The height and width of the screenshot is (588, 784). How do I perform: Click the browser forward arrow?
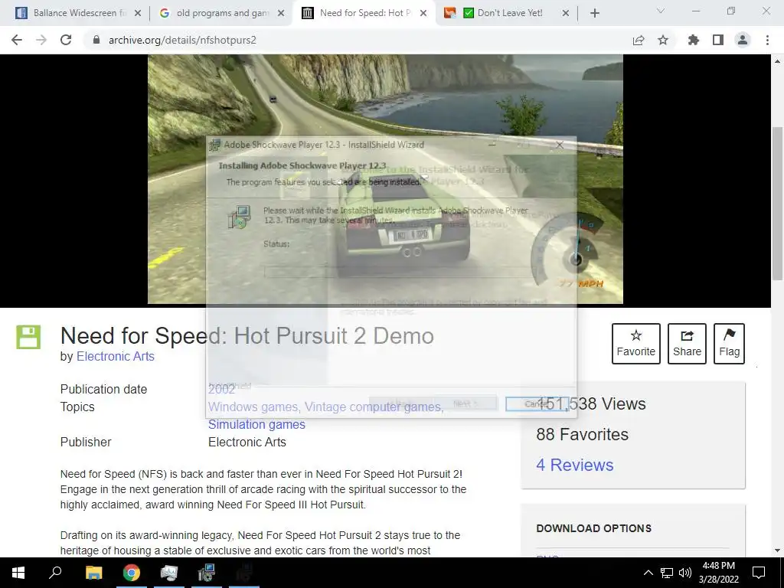click(41, 40)
